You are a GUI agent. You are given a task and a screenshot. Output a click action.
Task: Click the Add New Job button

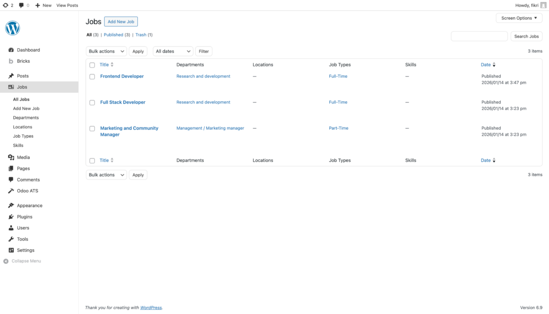[x=121, y=21]
